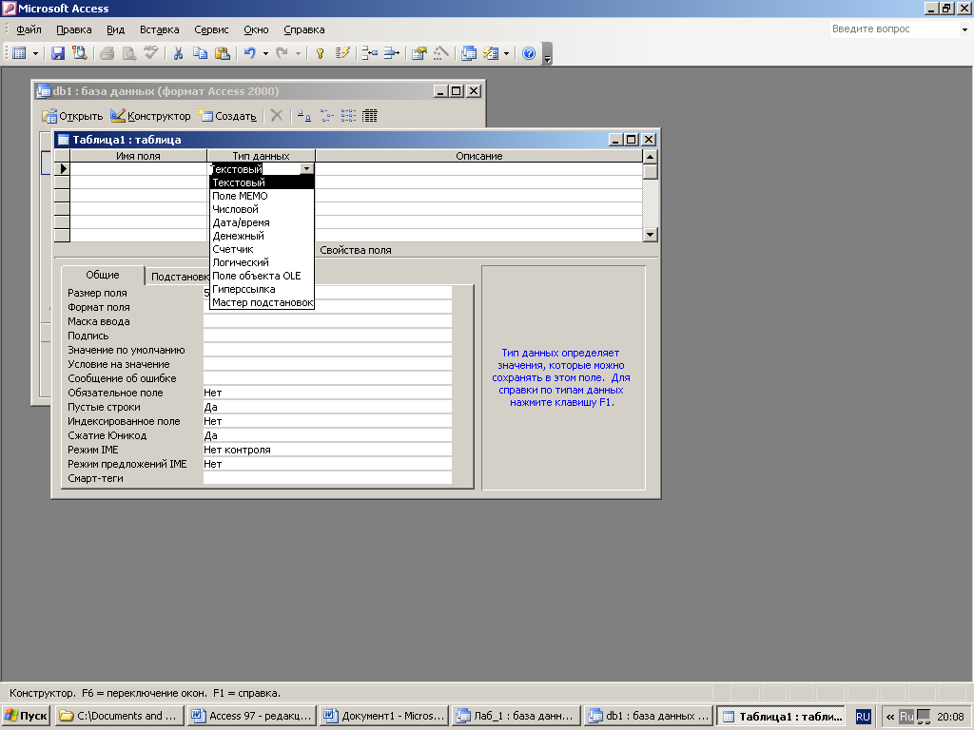
Task: Choose Поле объекта OLE from list
Action: click(262, 276)
